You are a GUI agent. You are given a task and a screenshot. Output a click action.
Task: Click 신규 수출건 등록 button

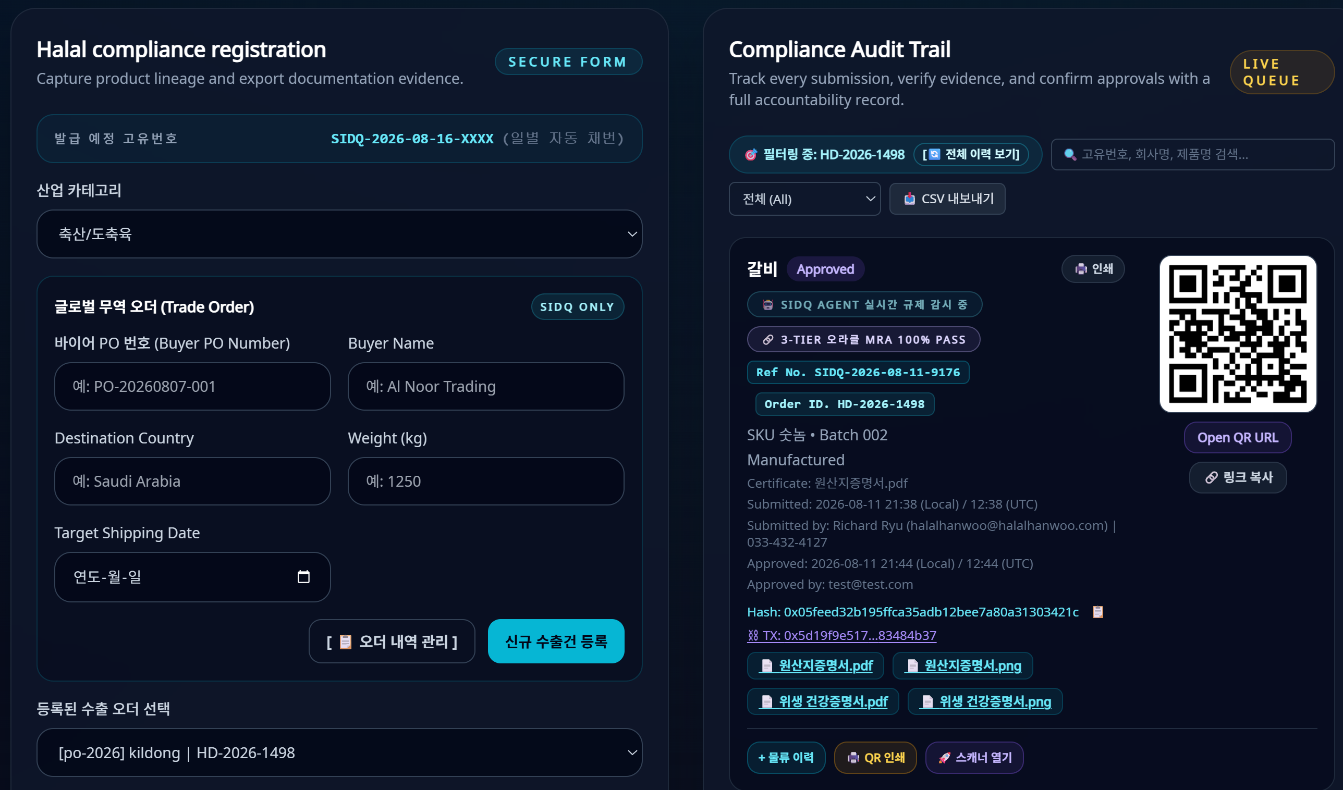point(556,641)
